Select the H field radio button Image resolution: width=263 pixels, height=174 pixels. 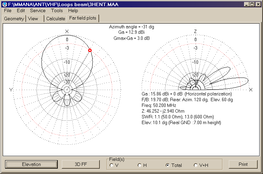140,165
